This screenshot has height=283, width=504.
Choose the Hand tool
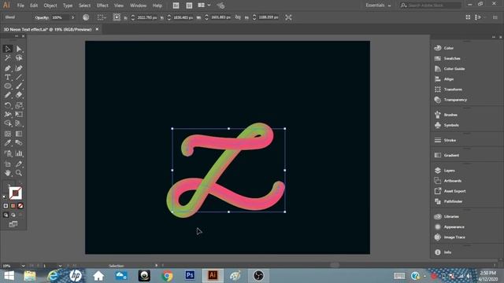pos(8,173)
